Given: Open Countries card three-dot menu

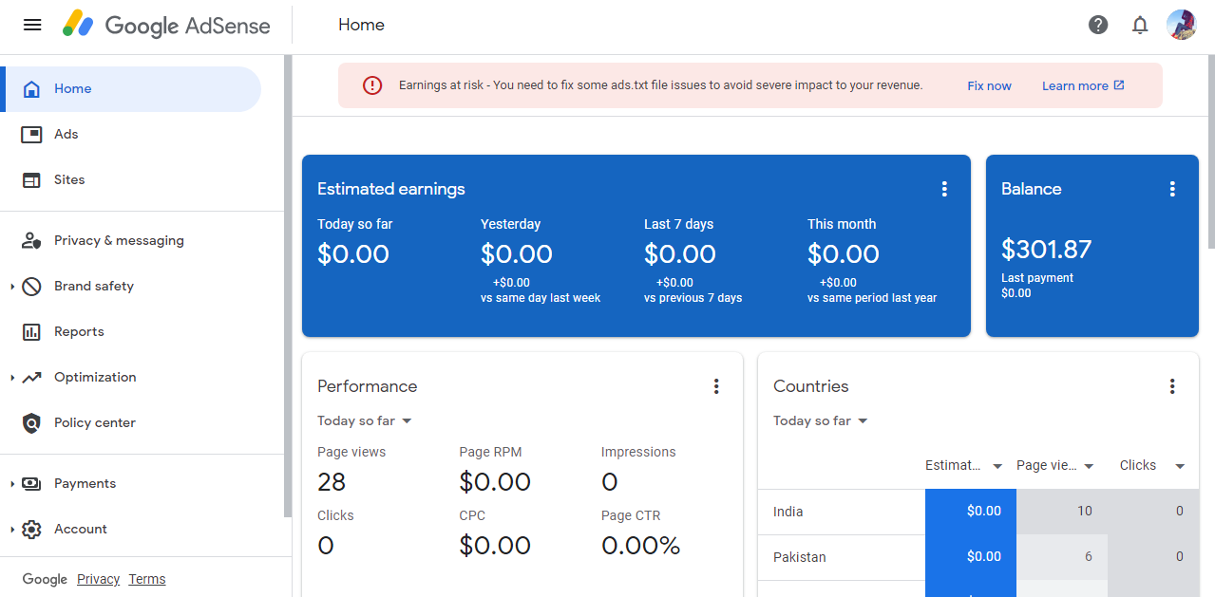Looking at the screenshot, I should [1172, 386].
